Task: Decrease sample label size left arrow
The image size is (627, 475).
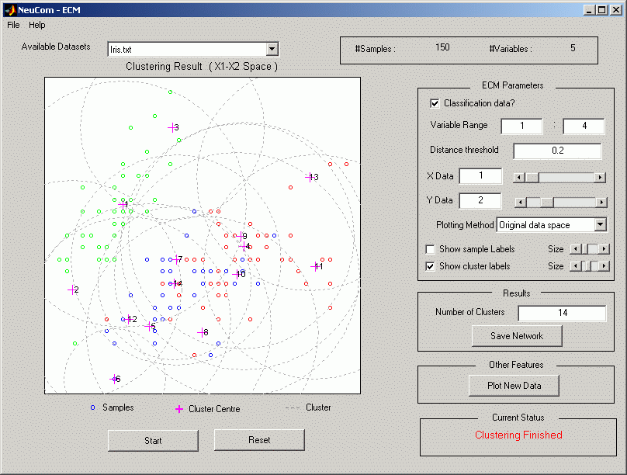Action: point(576,249)
